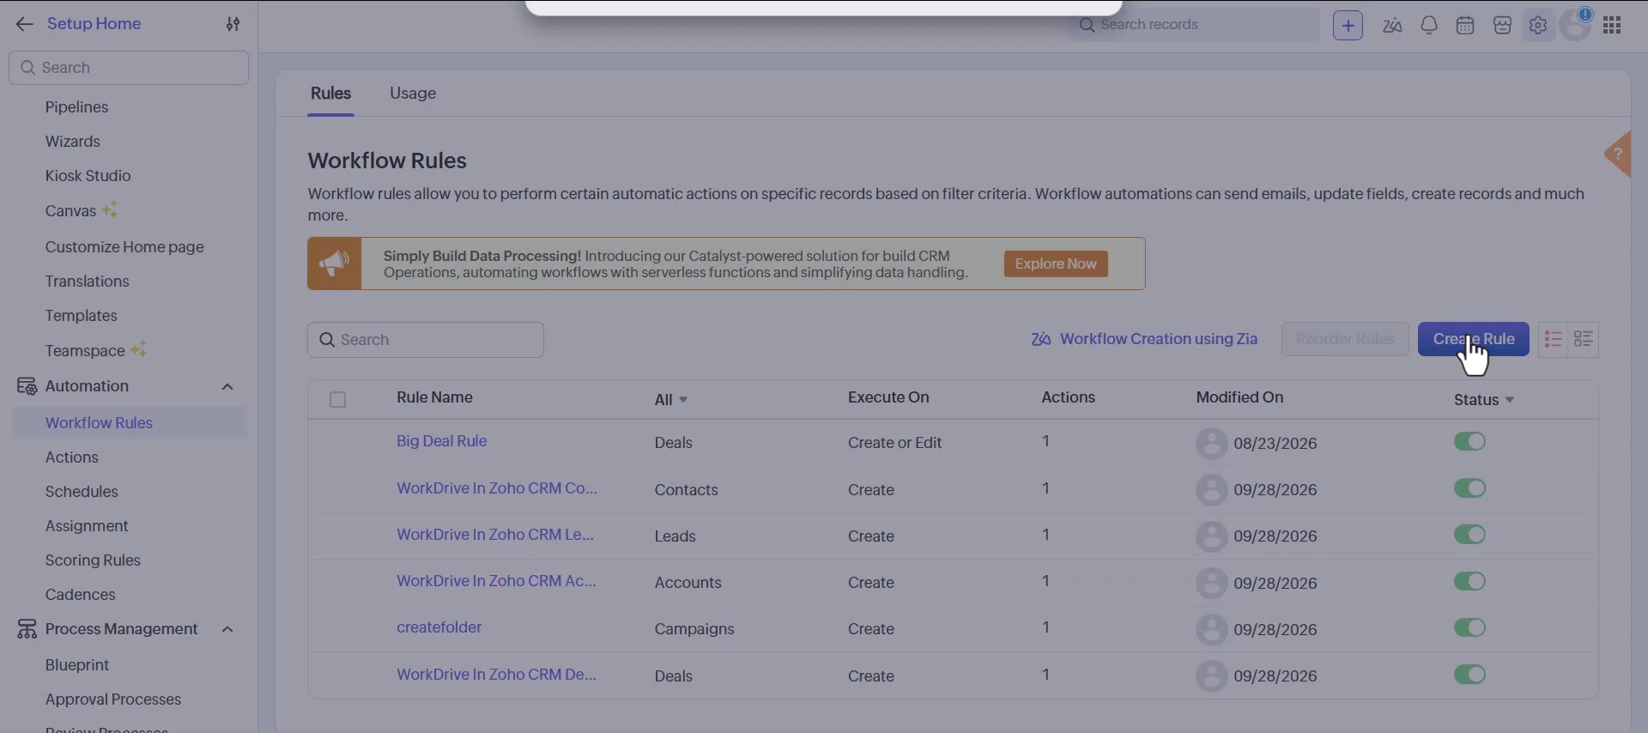Viewport: 1648px width, 733px height.
Task: Switch to the Usage tab
Action: [x=413, y=94]
